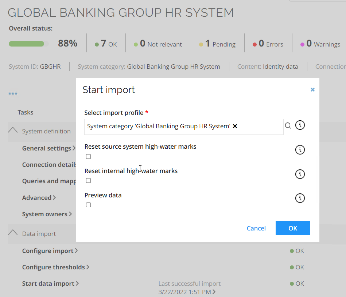
Task: Check the Preview data option
Action: 89,205
